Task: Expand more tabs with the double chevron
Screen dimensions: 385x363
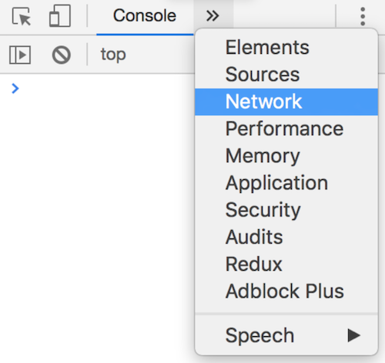Action: pos(213,16)
